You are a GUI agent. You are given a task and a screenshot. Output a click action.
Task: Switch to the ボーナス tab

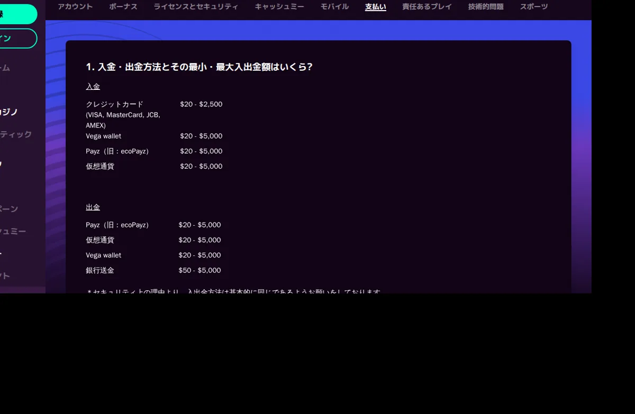pyautogui.click(x=123, y=7)
